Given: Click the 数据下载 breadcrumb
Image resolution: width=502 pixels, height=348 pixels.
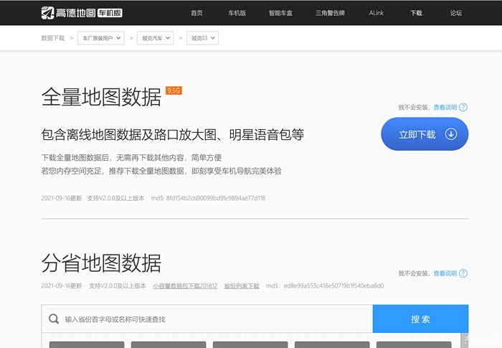Looking at the screenshot, I should click(x=53, y=38).
